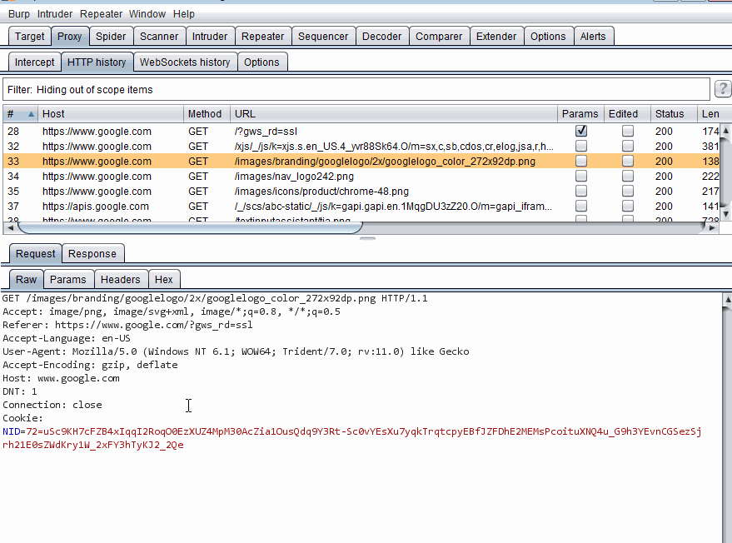This screenshot has height=543, width=732.
Task: Toggle Edited checkbox for request 33
Action: coord(627,161)
